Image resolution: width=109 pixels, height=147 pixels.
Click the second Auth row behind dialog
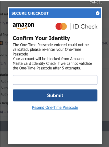(x=4, y=88)
